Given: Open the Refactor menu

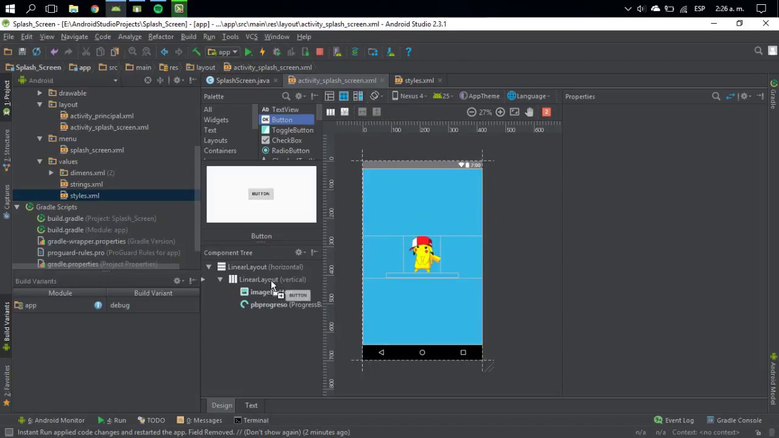Looking at the screenshot, I should [161, 36].
